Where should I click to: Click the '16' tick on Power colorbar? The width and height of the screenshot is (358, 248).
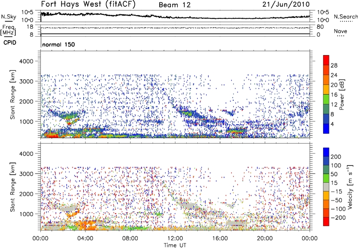[x=334, y=95]
